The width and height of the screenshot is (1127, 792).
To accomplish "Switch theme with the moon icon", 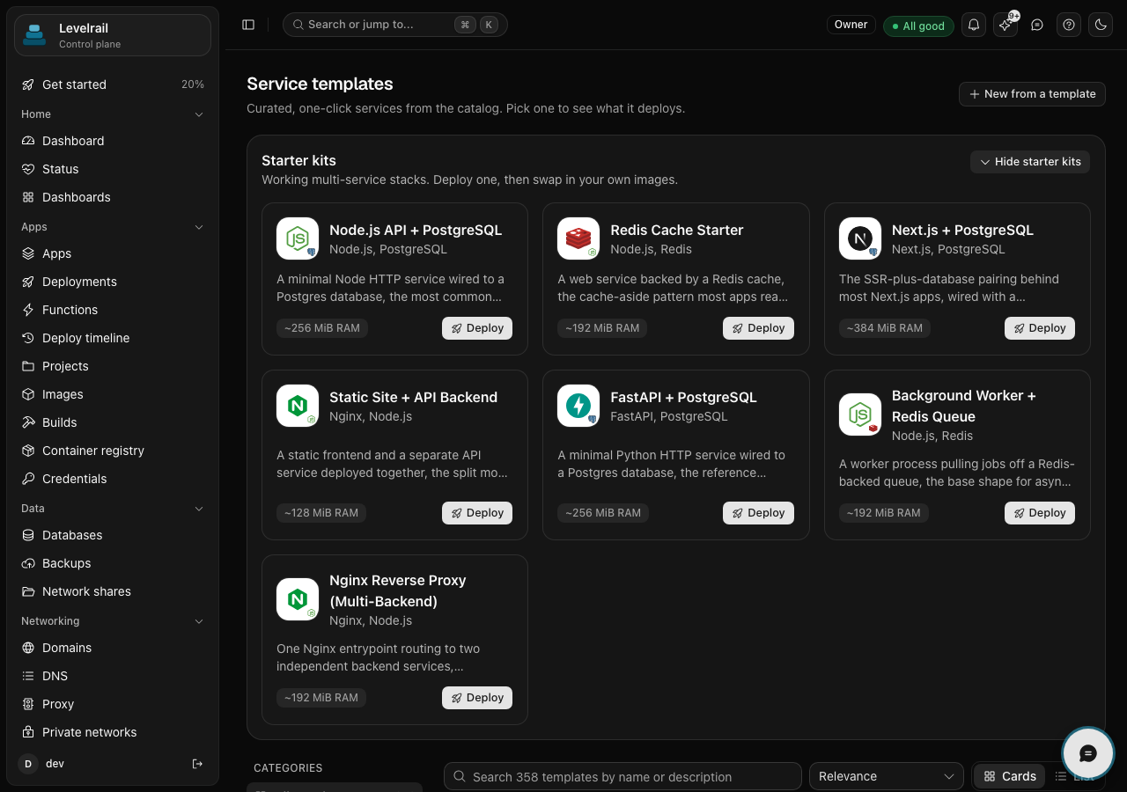I will tap(1101, 25).
